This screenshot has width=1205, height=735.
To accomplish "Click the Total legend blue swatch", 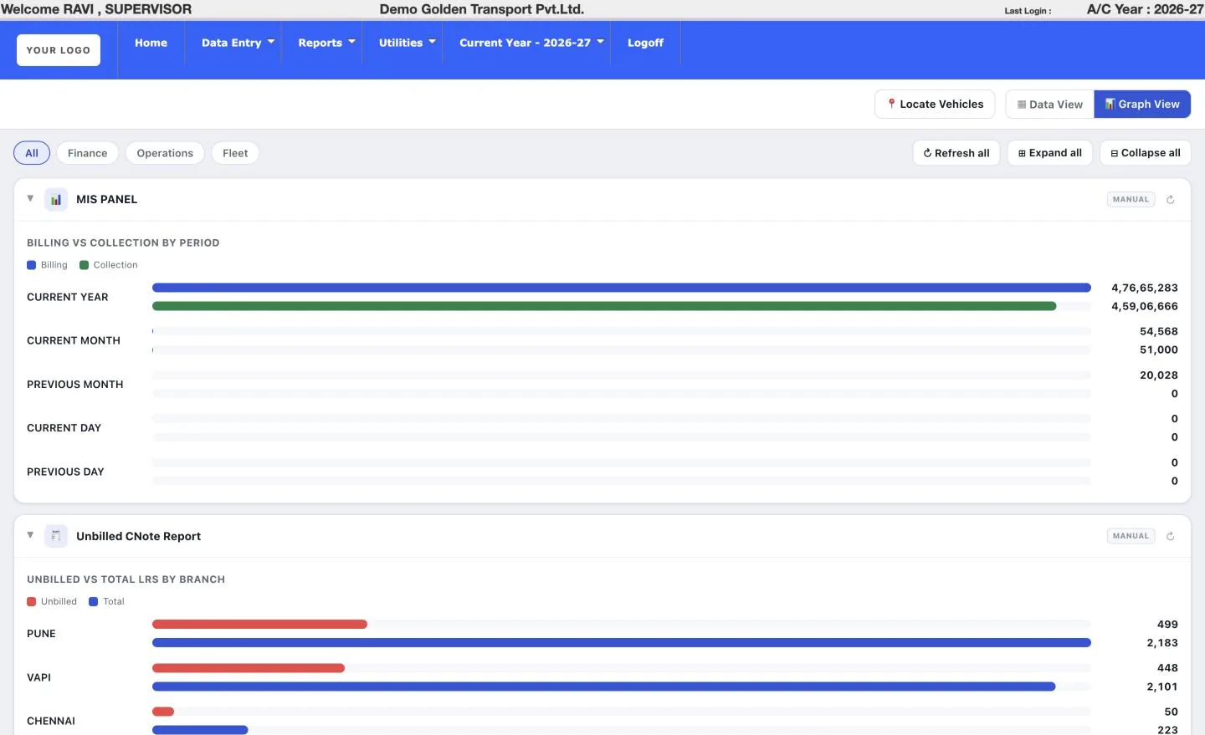I will tap(94, 602).
